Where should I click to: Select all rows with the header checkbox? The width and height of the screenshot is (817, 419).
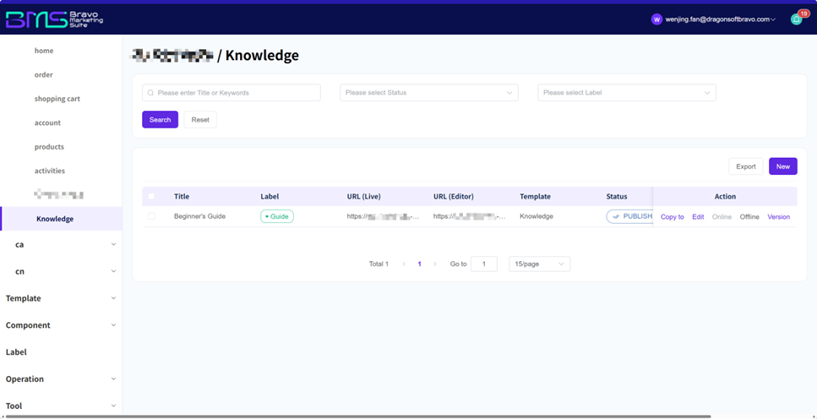click(x=151, y=197)
